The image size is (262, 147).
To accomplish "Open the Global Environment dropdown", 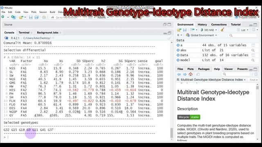I will coord(201,35).
